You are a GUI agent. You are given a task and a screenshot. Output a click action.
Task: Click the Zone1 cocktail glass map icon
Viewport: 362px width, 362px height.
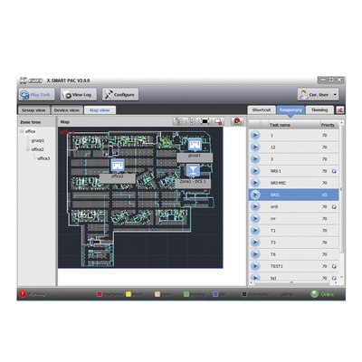click(x=193, y=171)
